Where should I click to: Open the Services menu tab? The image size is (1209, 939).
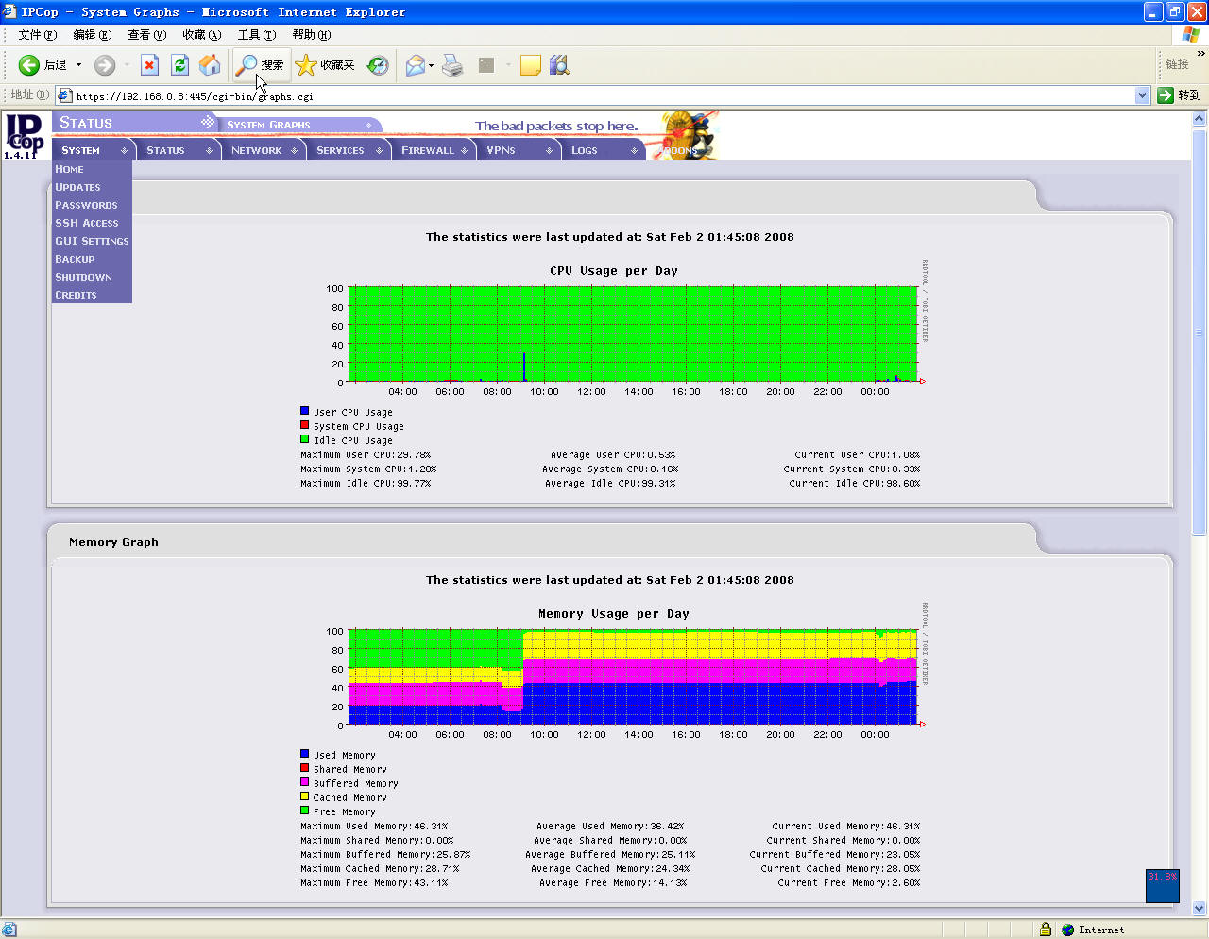pos(348,150)
